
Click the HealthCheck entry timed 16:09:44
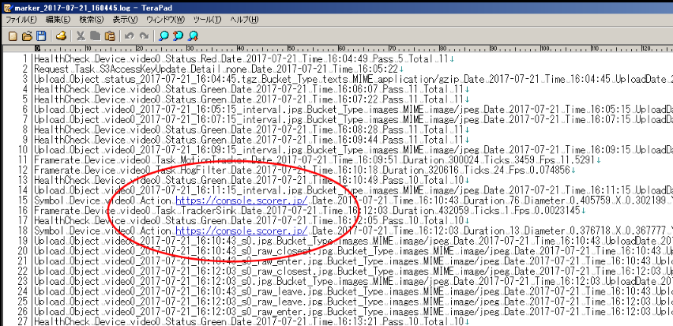[251, 140]
